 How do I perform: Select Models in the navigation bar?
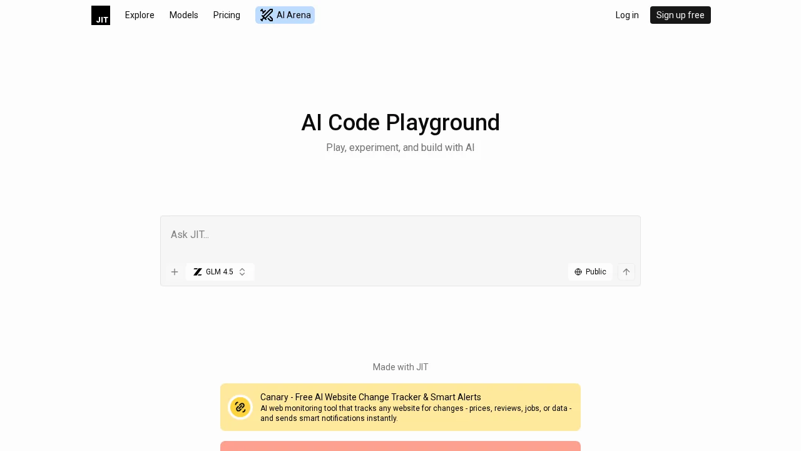pyautogui.click(x=183, y=15)
